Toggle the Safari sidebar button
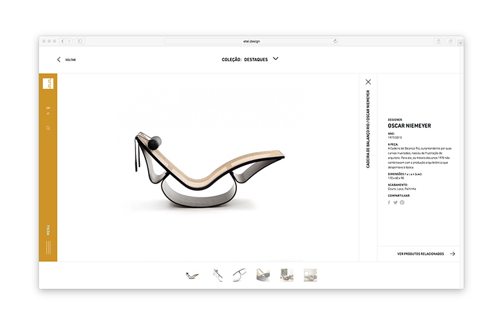 80,41
